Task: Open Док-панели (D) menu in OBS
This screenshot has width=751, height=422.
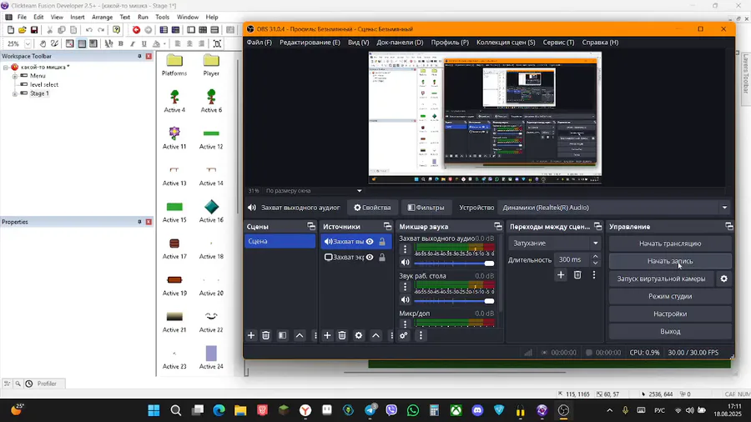Action: pos(400,42)
